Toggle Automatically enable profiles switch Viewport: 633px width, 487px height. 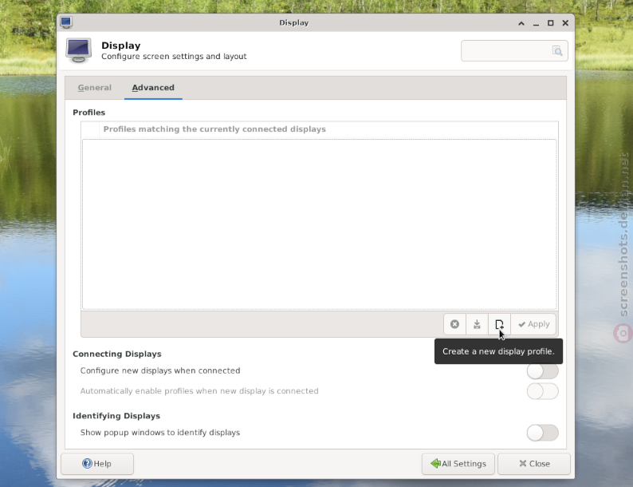click(x=543, y=391)
